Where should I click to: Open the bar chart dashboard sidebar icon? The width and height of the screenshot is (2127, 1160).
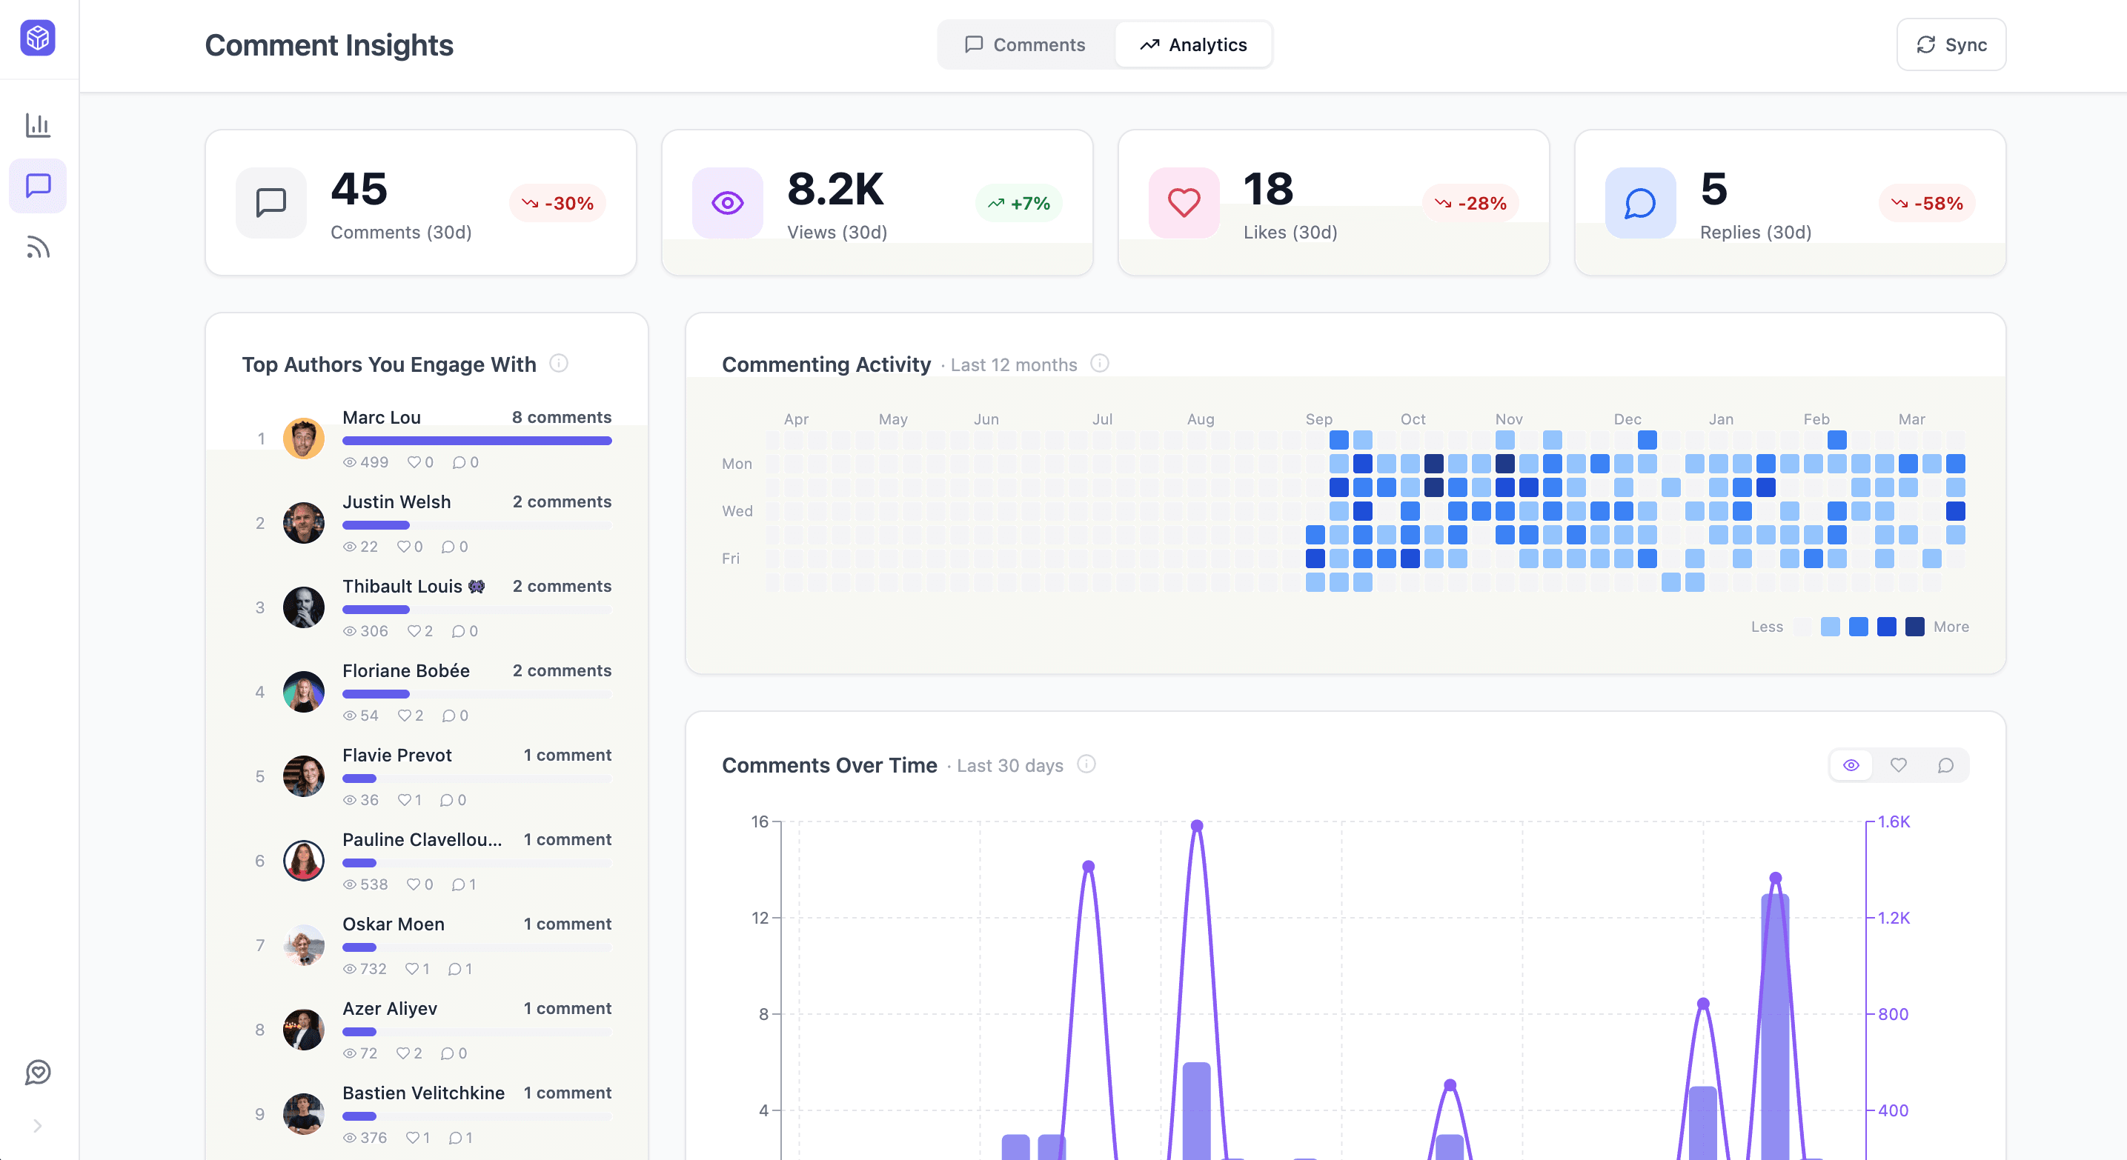tap(38, 125)
